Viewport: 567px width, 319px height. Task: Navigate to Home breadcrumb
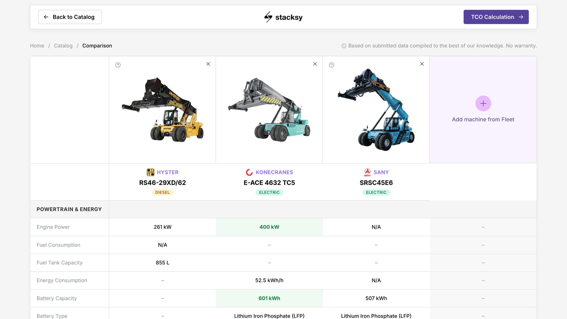pyautogui.click(x=37, y=46)
